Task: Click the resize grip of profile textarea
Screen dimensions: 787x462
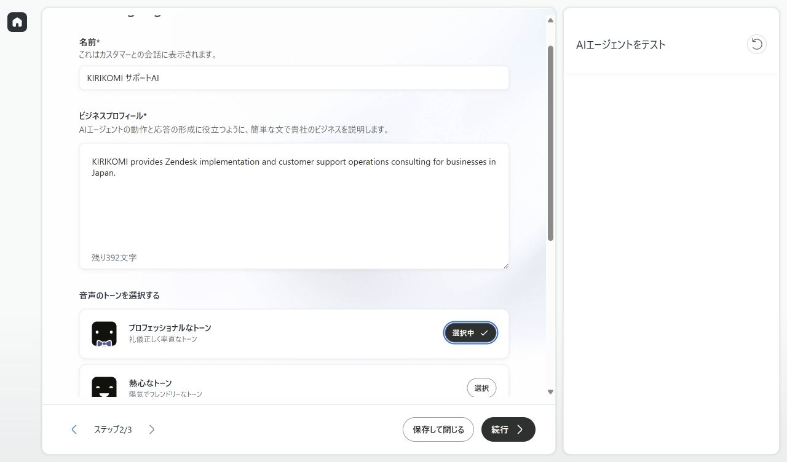Action: tap(505, 265)
